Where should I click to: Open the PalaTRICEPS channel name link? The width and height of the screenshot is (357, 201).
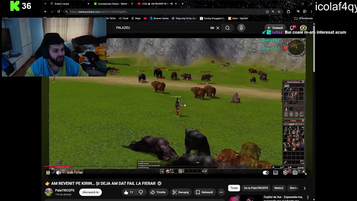(x=65, y=190)
